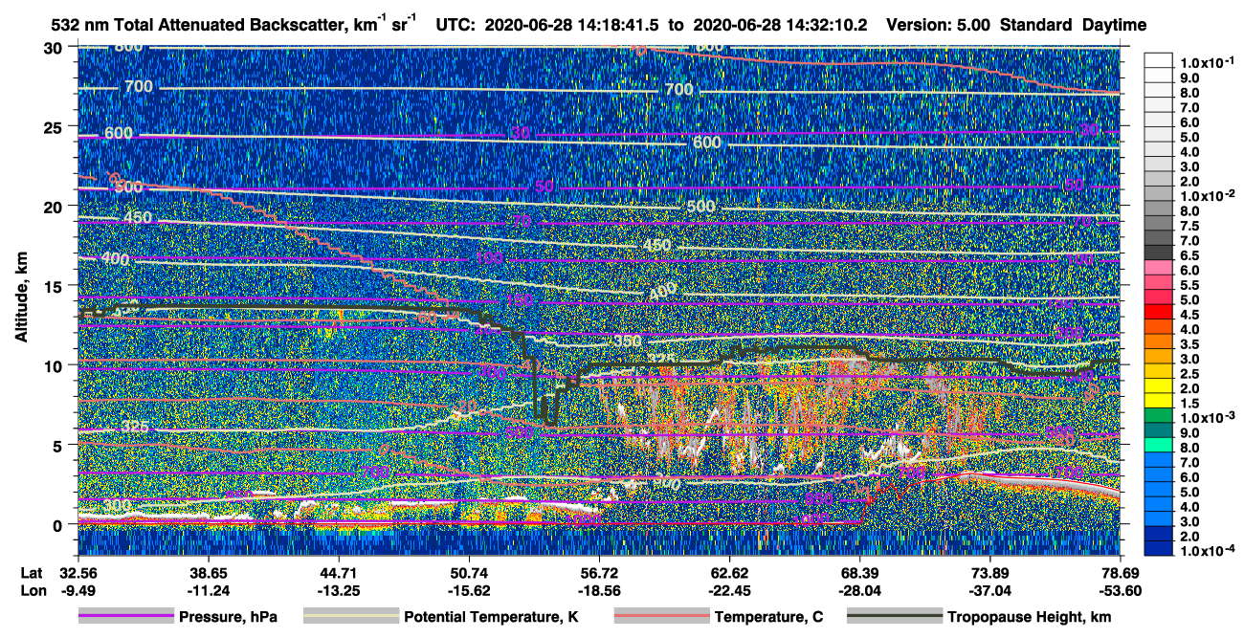This screenshot has width=1244, height=638.
Task: Click the color bar label '1.0x10-1'
Action: [1208, 62]
